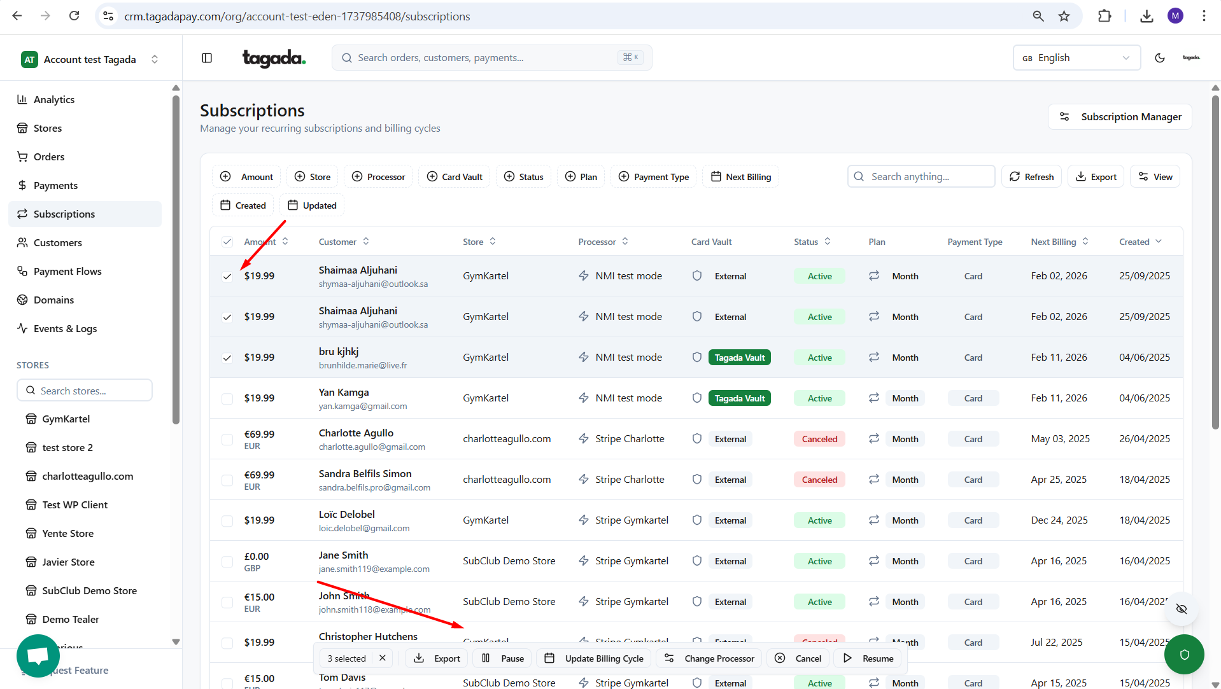Image resolution: width=1221 pixels, height=689 pixels.
Task: Click the green chat bubble icon
Action: (38, 655)
